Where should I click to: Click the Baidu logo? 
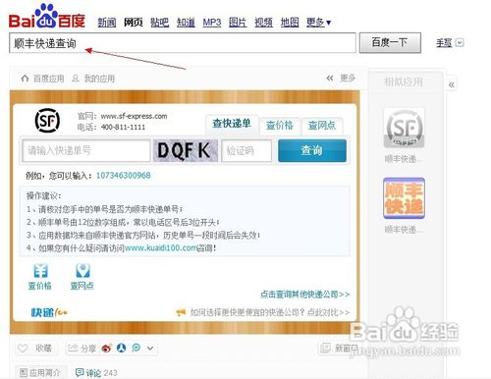[x=47, y=17]
